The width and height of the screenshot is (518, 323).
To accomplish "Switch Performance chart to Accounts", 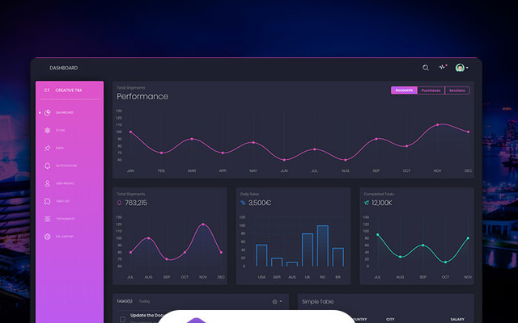I will tap(404, 90).
